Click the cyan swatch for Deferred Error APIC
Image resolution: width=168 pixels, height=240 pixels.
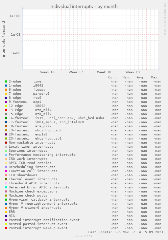(x=6, y=187)
